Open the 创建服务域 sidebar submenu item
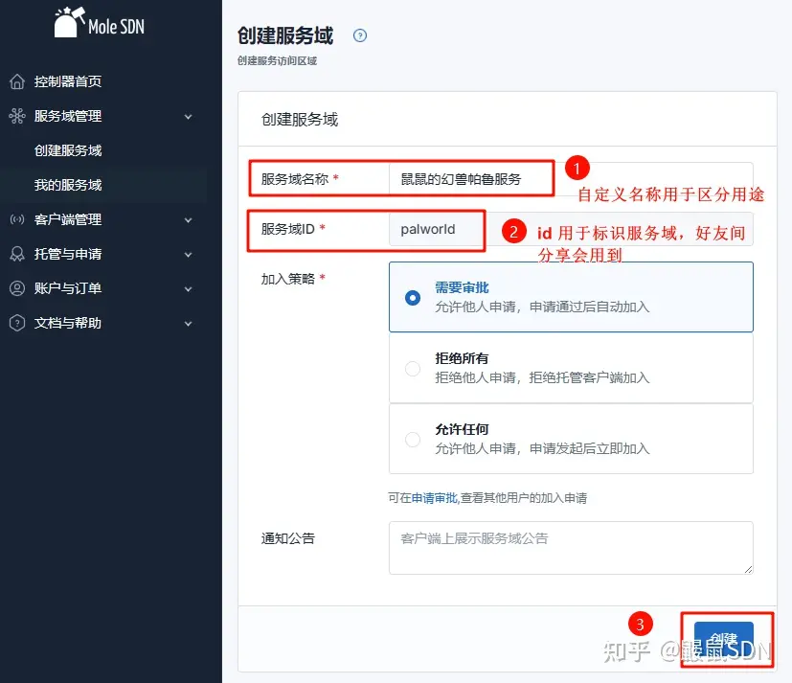 click(68, 150)
